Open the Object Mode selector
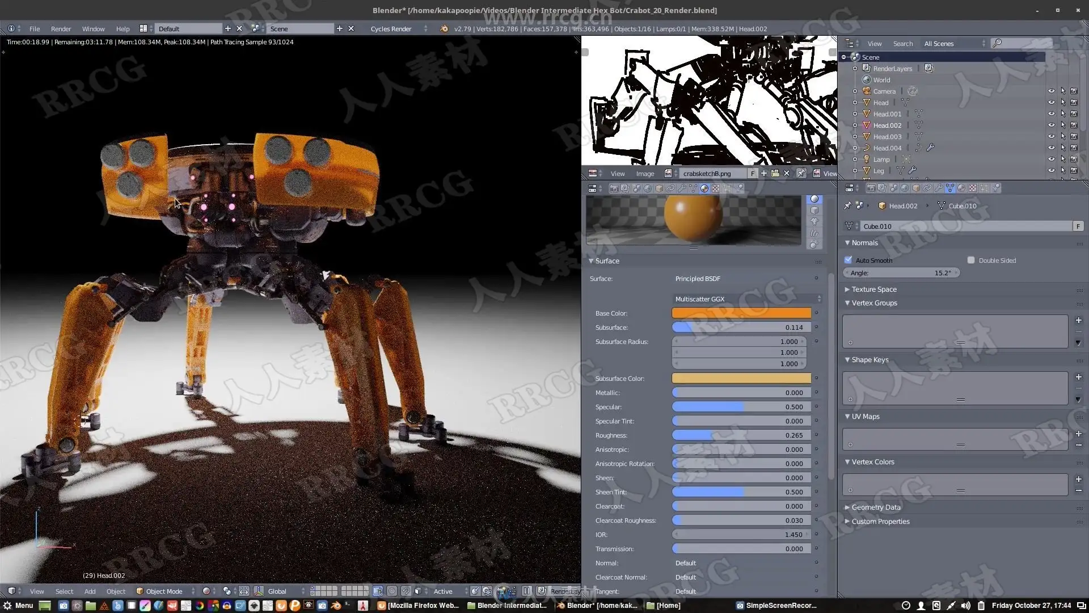1089x613 pixels. (165, 591)
